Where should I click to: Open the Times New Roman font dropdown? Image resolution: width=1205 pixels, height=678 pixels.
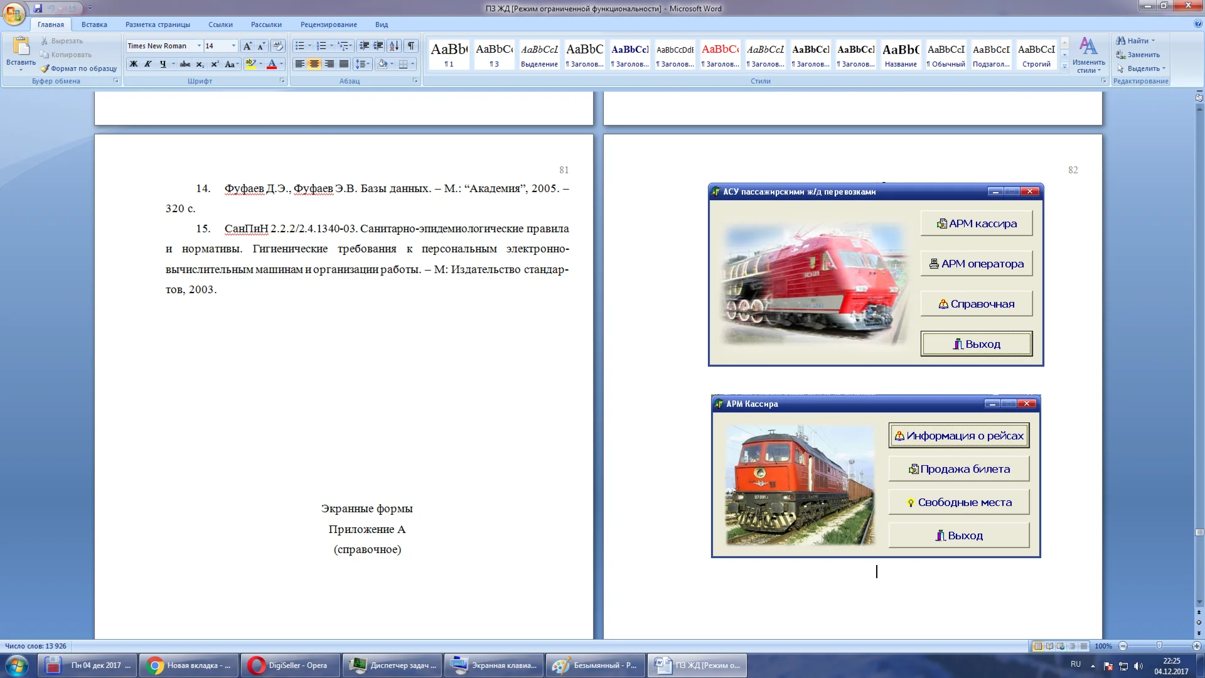[199, 46]
